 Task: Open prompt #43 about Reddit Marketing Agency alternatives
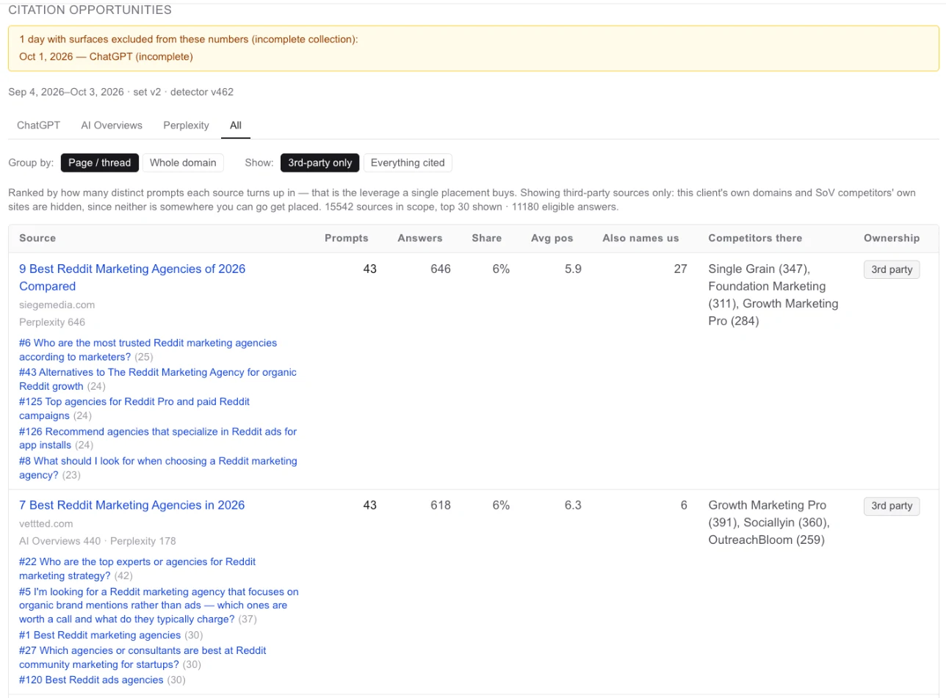pyautogui.click(x=158, y=379)
